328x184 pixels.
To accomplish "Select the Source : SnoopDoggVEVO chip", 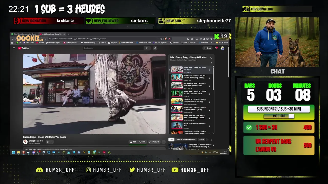I will [x=186, y=139].
